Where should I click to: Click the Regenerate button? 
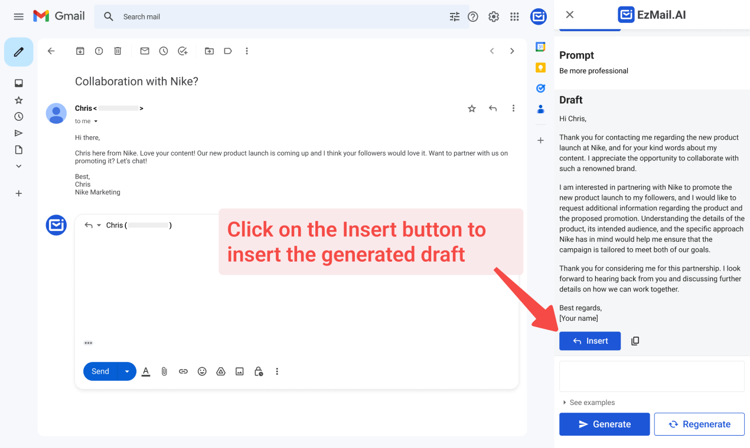point(699,424)
